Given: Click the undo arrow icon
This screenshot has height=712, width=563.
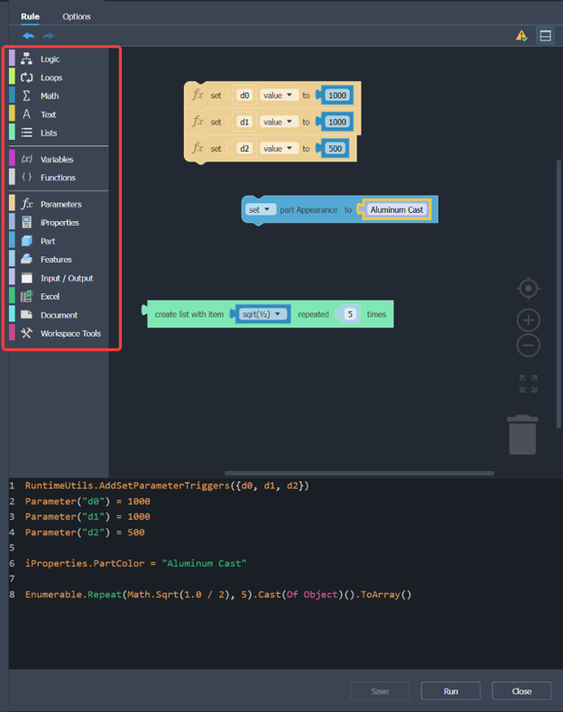Looking at the screenshot, I should pyautogui.click(x=29, y=36).
